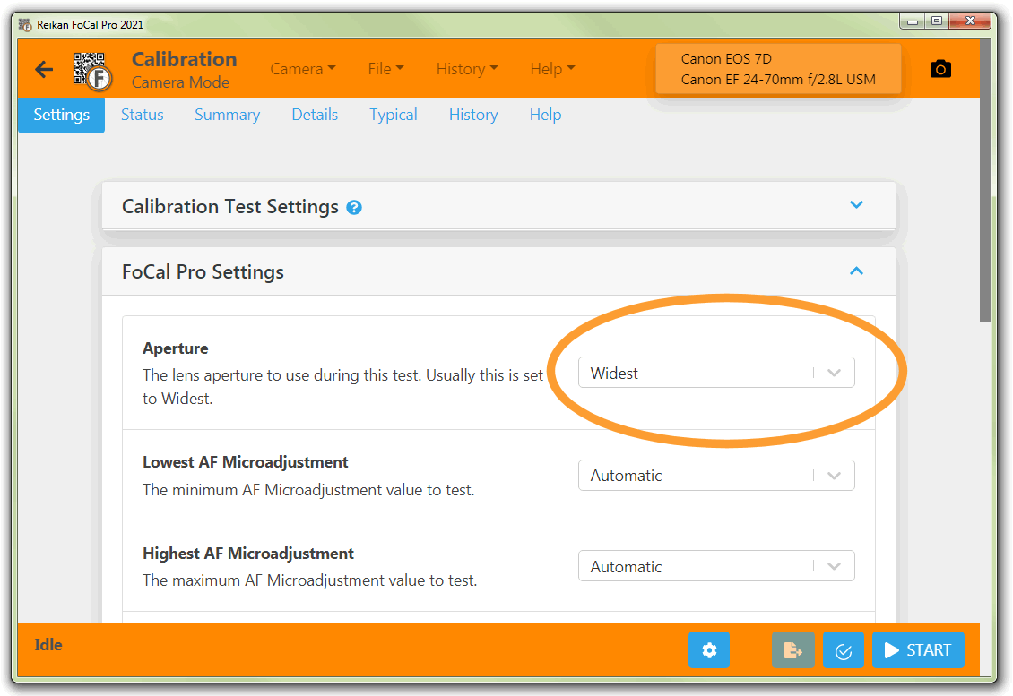Switch to the Details tab

[x=315, y=115]
